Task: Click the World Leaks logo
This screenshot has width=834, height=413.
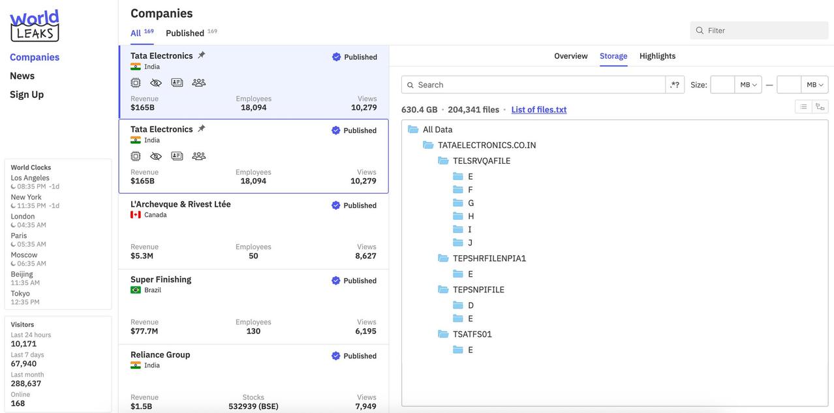Action: click(35, 26)
